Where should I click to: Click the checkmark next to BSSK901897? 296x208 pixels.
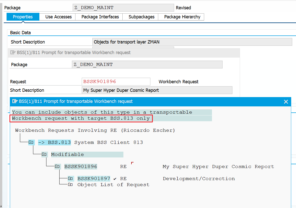point(115,179)
